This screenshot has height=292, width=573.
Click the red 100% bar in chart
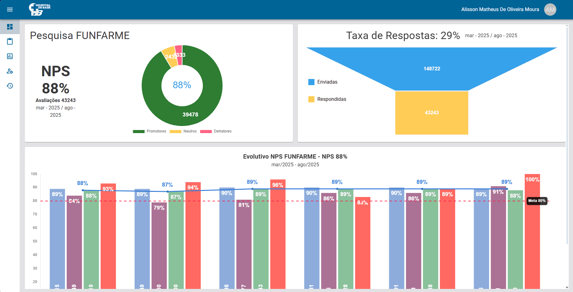[532, 231]
